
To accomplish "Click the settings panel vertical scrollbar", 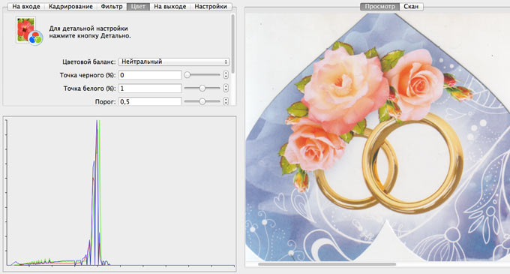I will (x=233, y=44).
